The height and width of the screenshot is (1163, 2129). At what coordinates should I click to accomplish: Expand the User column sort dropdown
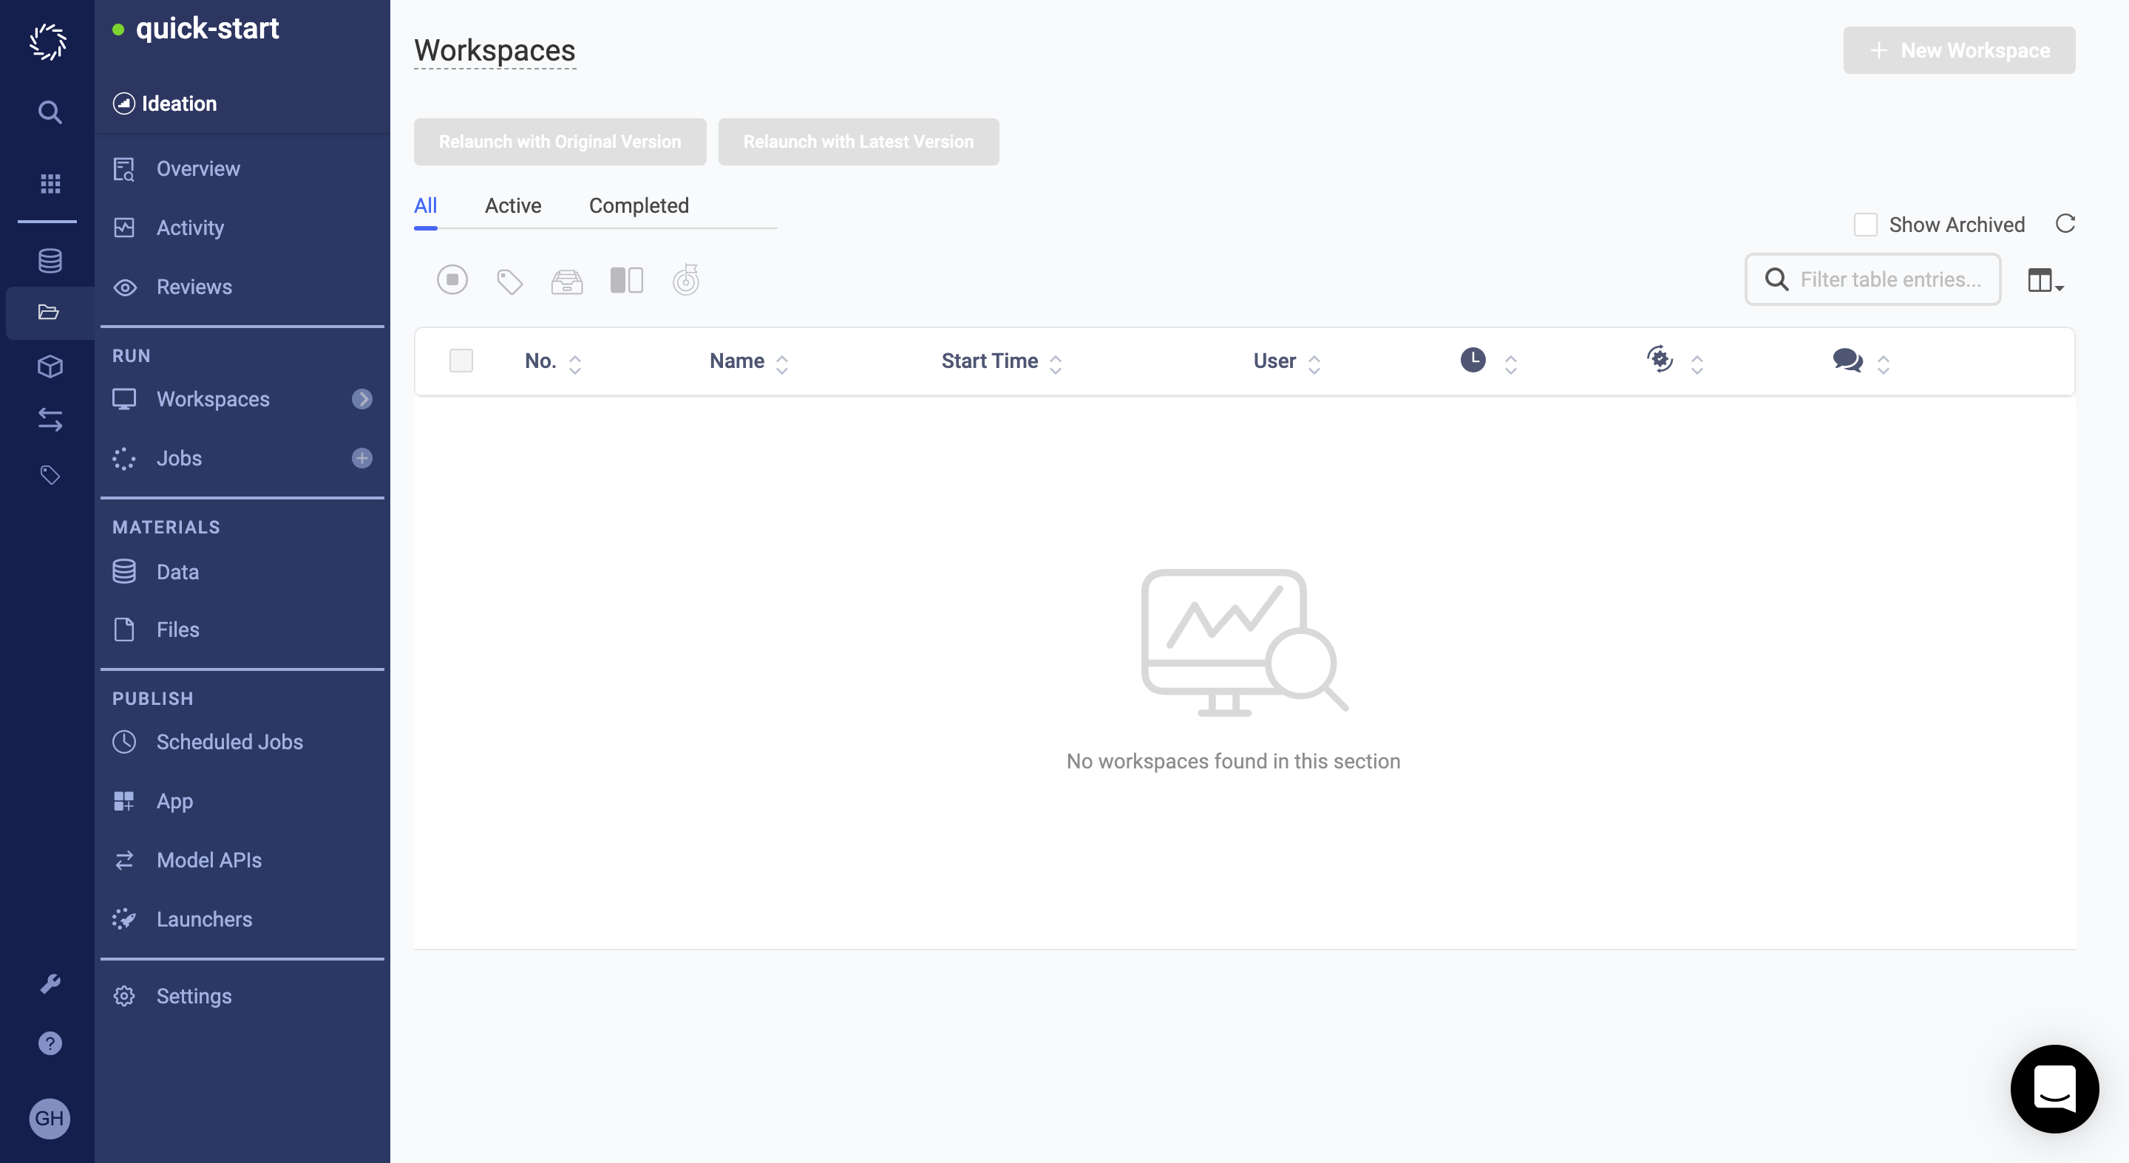point(1314,362)
